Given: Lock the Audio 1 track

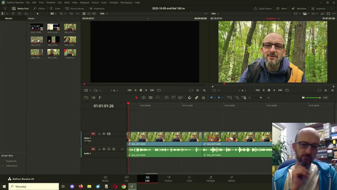Looking at the screenshot, I should (99, 149).
